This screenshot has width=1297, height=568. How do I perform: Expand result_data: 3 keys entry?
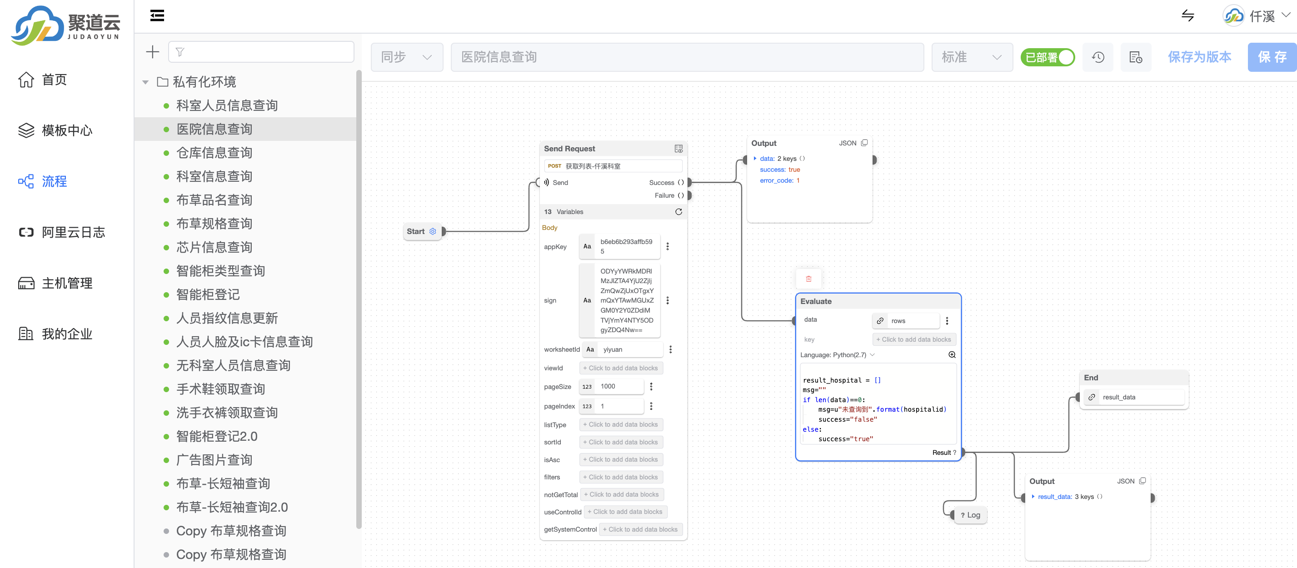(x=1033, y=497)
